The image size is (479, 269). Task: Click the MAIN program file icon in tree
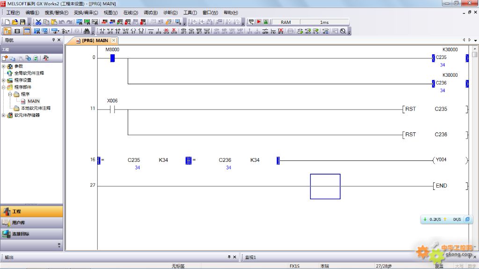(23, 101)
